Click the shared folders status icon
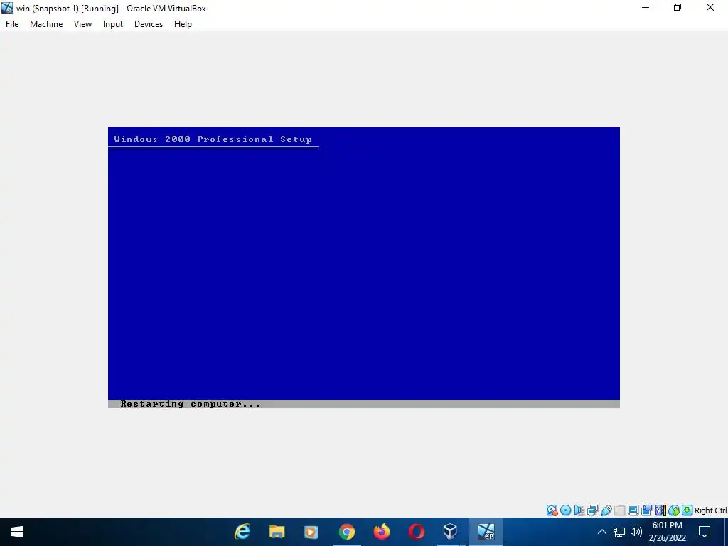 click(619, 510)
